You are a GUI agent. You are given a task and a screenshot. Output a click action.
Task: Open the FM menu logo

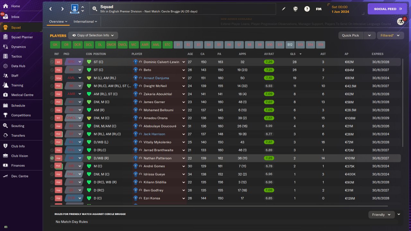[x=319, y=9]
